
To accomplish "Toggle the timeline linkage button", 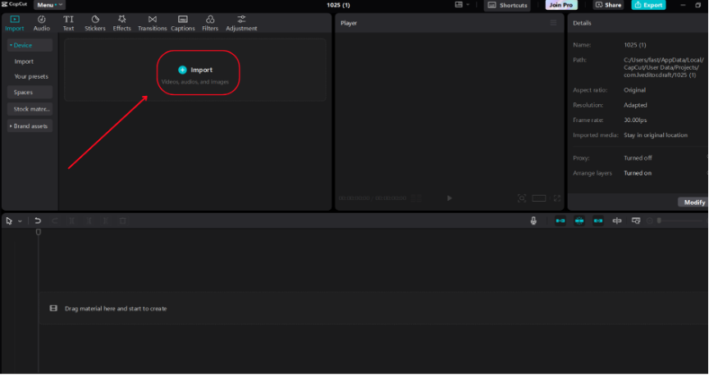I will pos(598,220).
